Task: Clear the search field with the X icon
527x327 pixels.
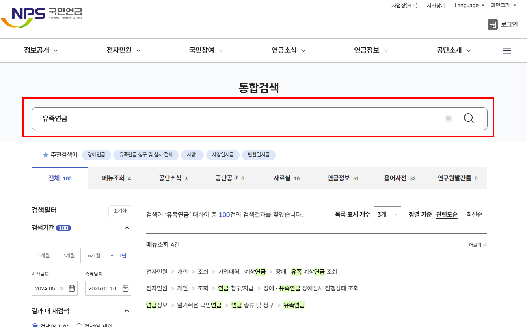Action: (x=449, y=118)
